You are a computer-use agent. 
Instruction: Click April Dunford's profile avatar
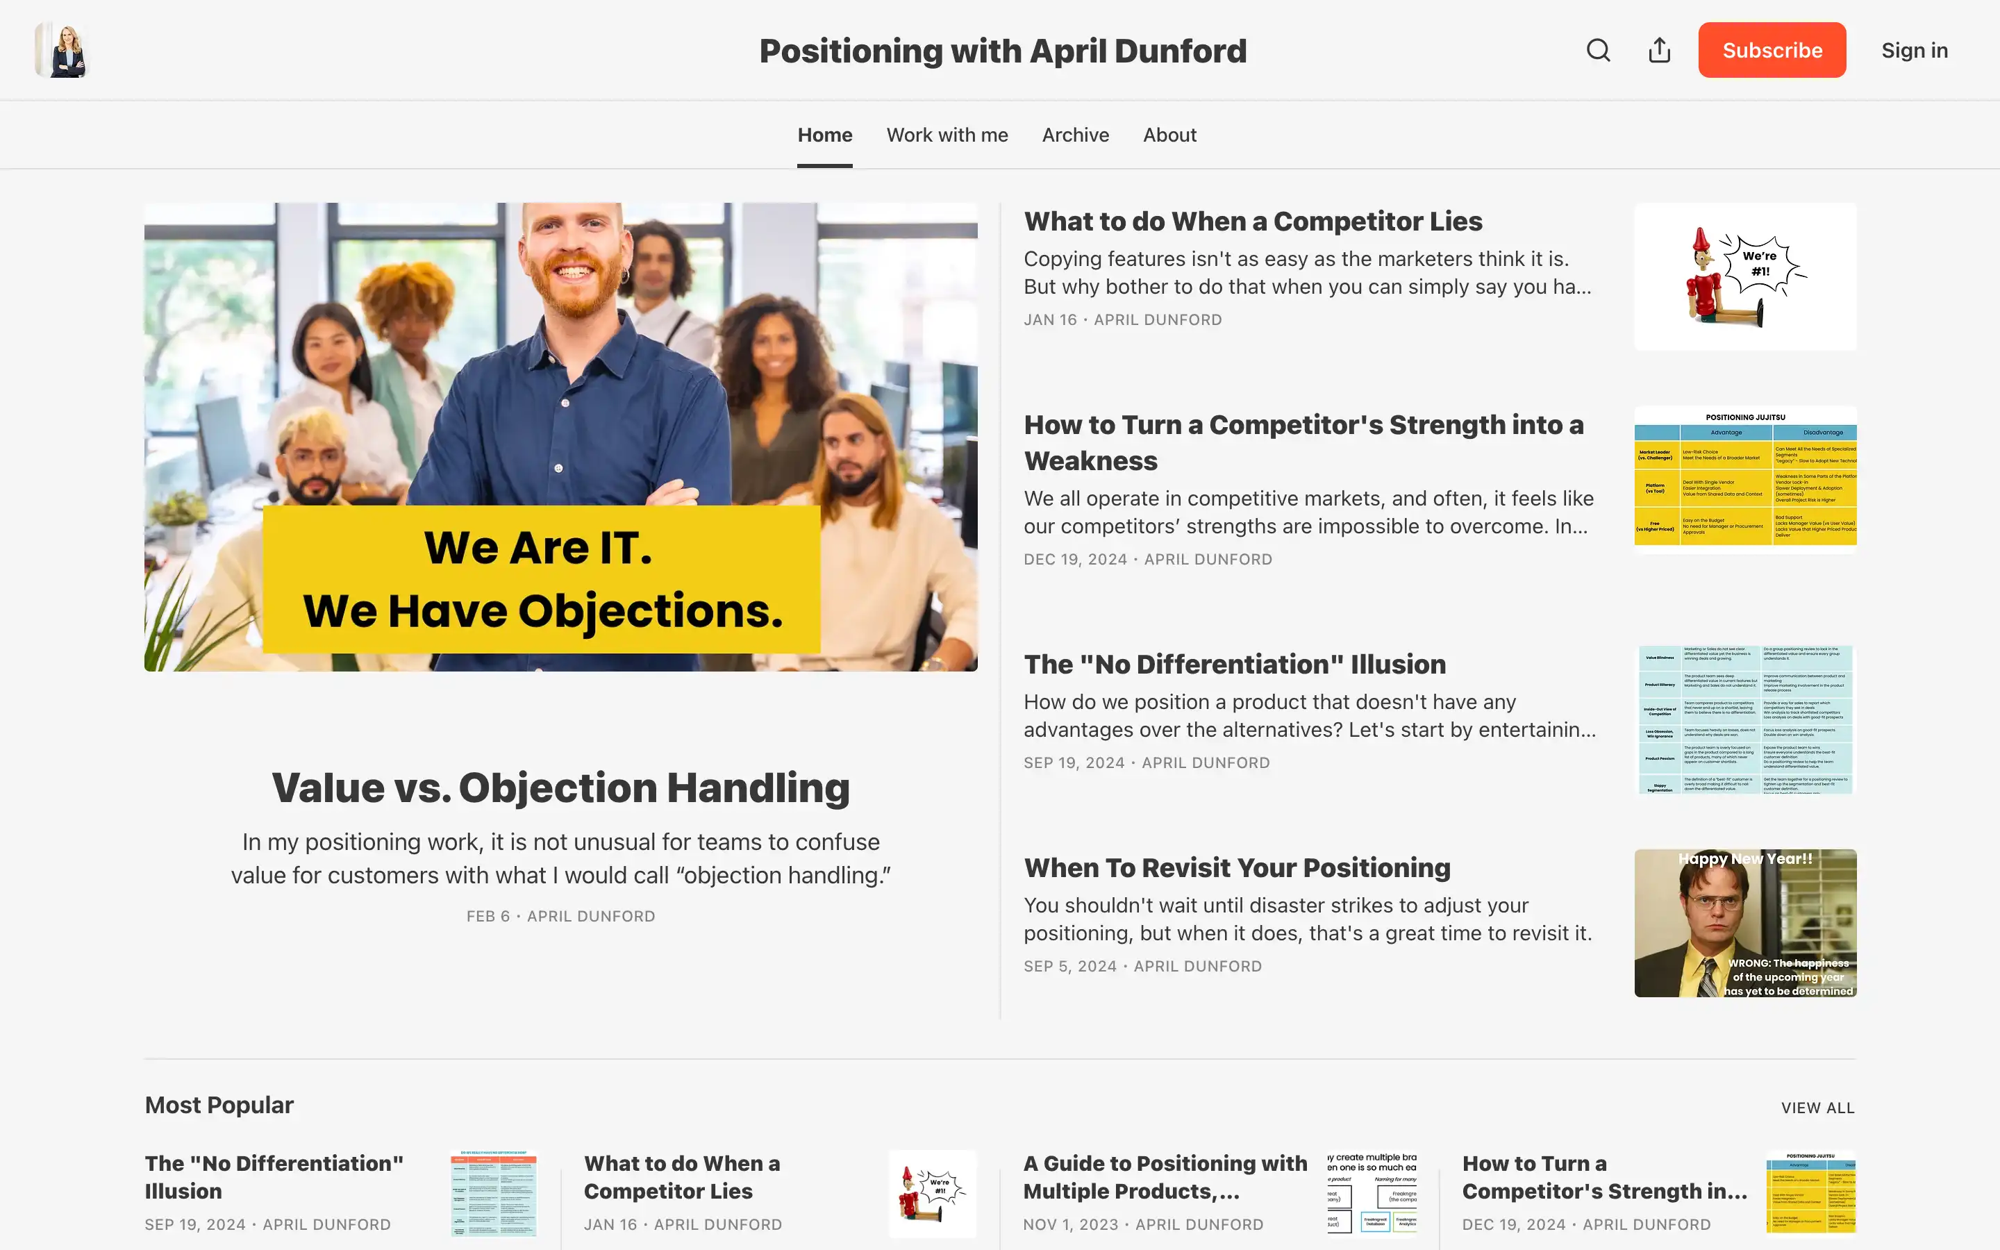point(62,51)
